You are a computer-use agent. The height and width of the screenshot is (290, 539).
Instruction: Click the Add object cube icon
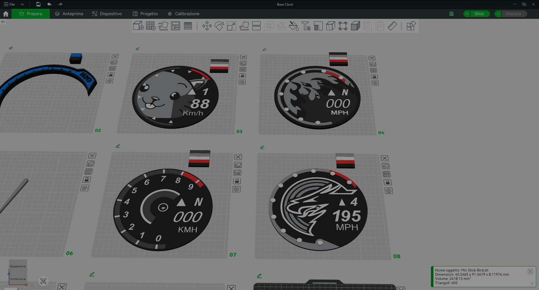pyautogui.click(x=138, y=26)
